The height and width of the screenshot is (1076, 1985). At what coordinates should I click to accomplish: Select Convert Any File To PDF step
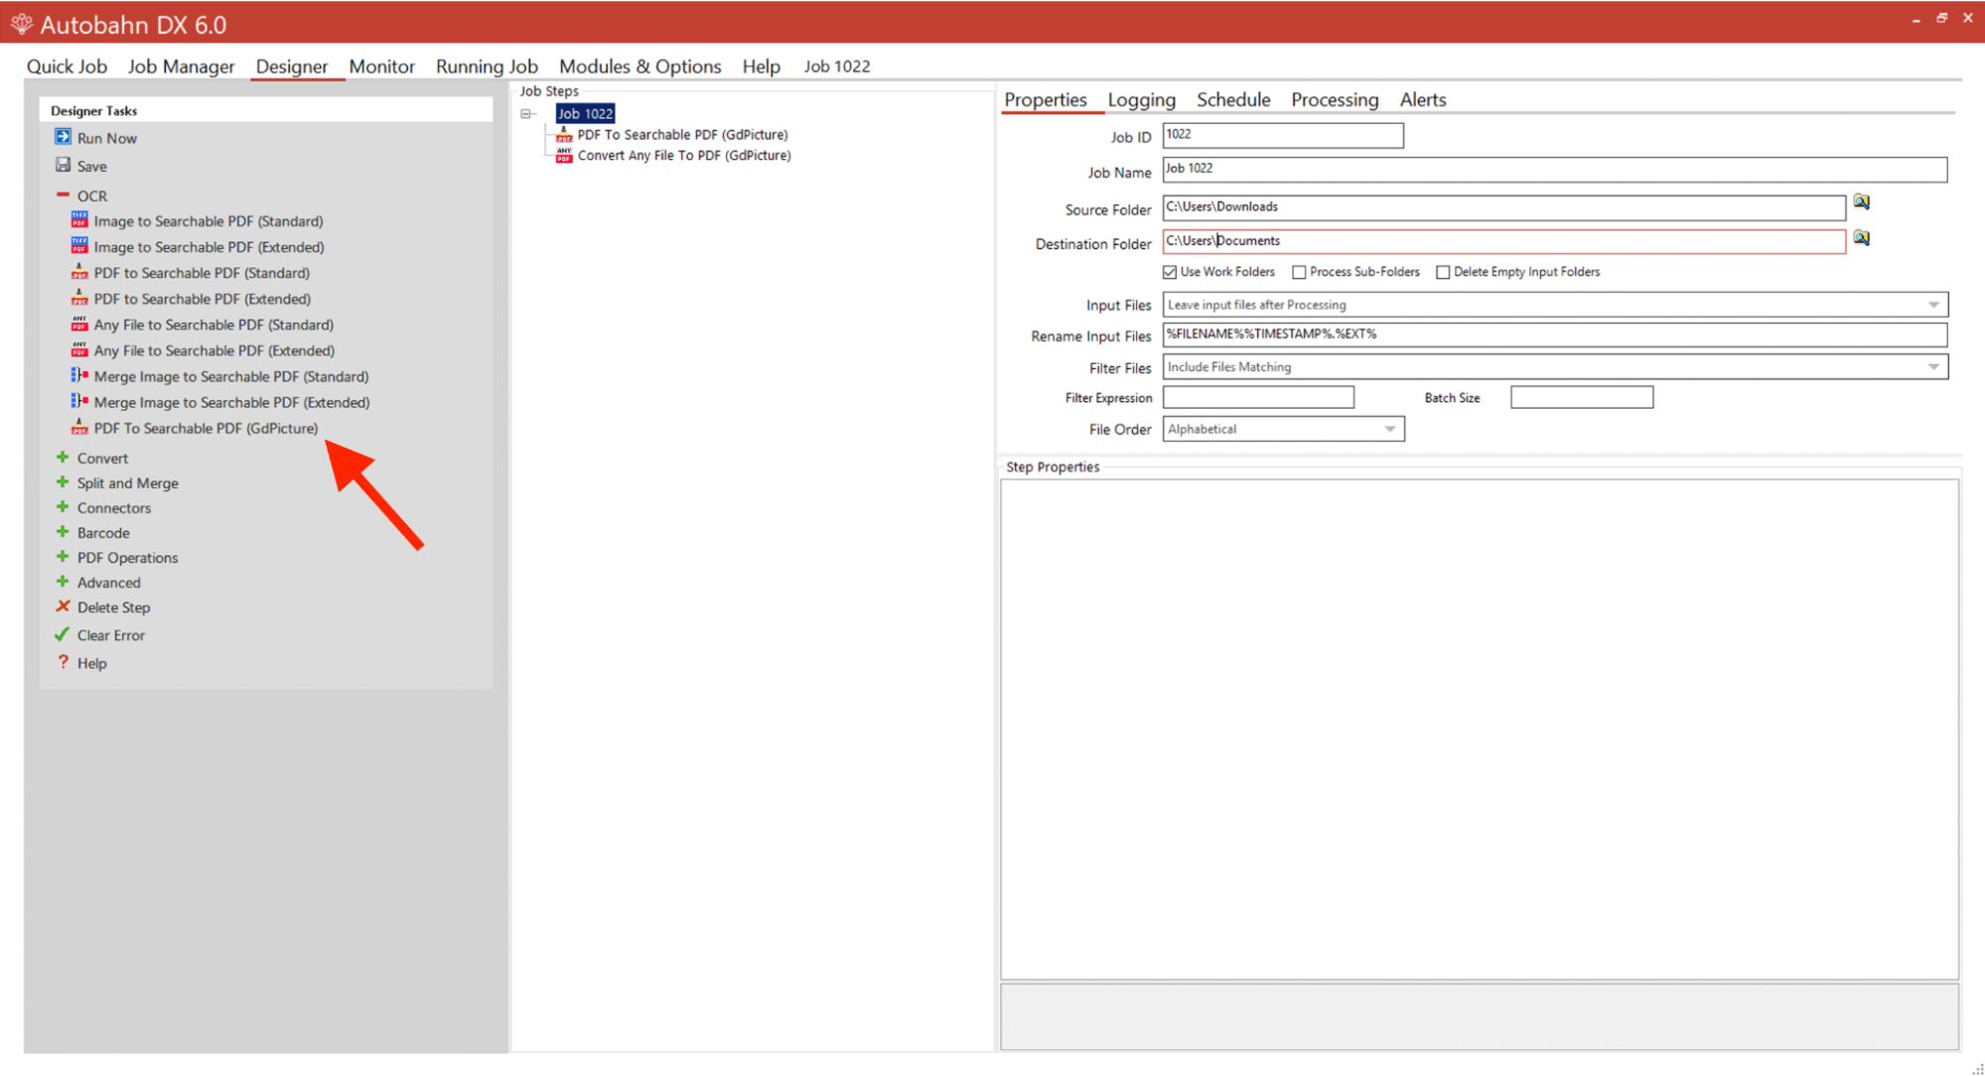tap(683, 156)
